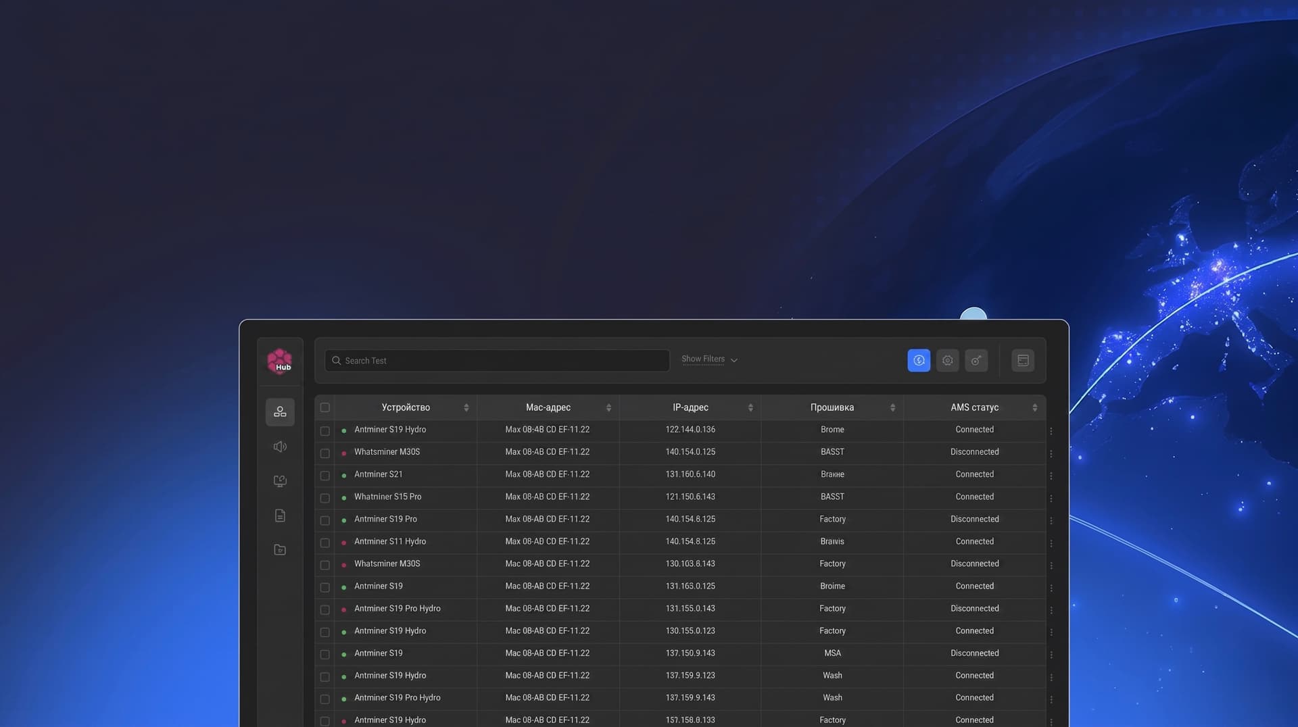This screenshot has height=727, width=1298.
Task: Open the devices section in the sidebar
Action: coord(280,412)
